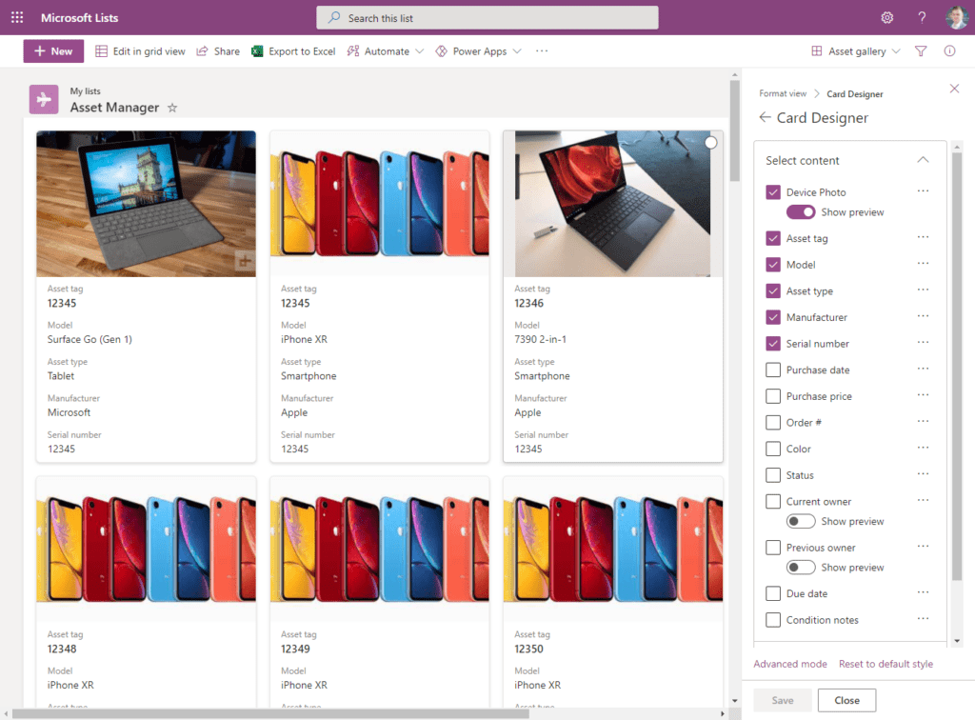
Task: Check the Status checkbox
Action: point(773,475)
